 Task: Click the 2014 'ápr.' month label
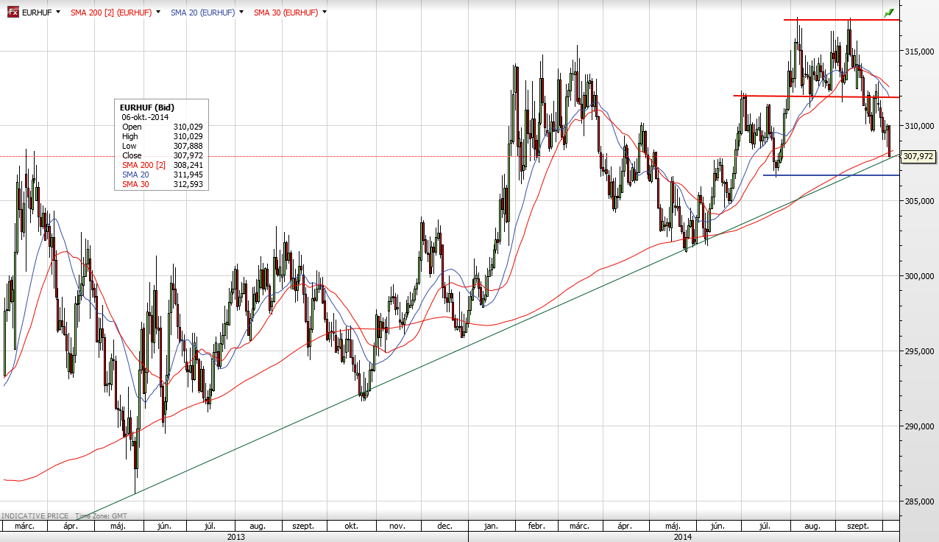point(625,527)
